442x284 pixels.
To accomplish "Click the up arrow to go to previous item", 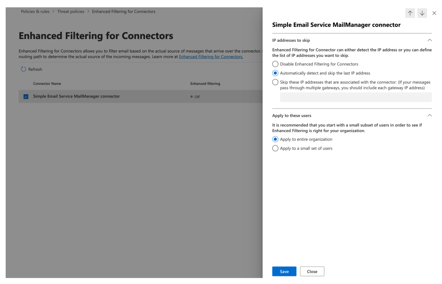I will coord(410,13).
